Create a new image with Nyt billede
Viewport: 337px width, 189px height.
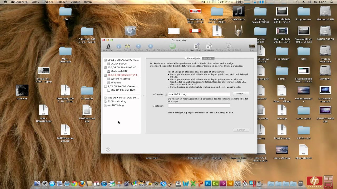point(196,47)
